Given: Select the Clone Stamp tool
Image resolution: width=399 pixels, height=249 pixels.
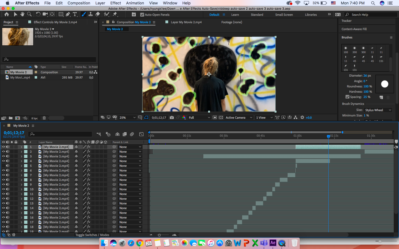Looking at the screenshot, I should point(91,14).
